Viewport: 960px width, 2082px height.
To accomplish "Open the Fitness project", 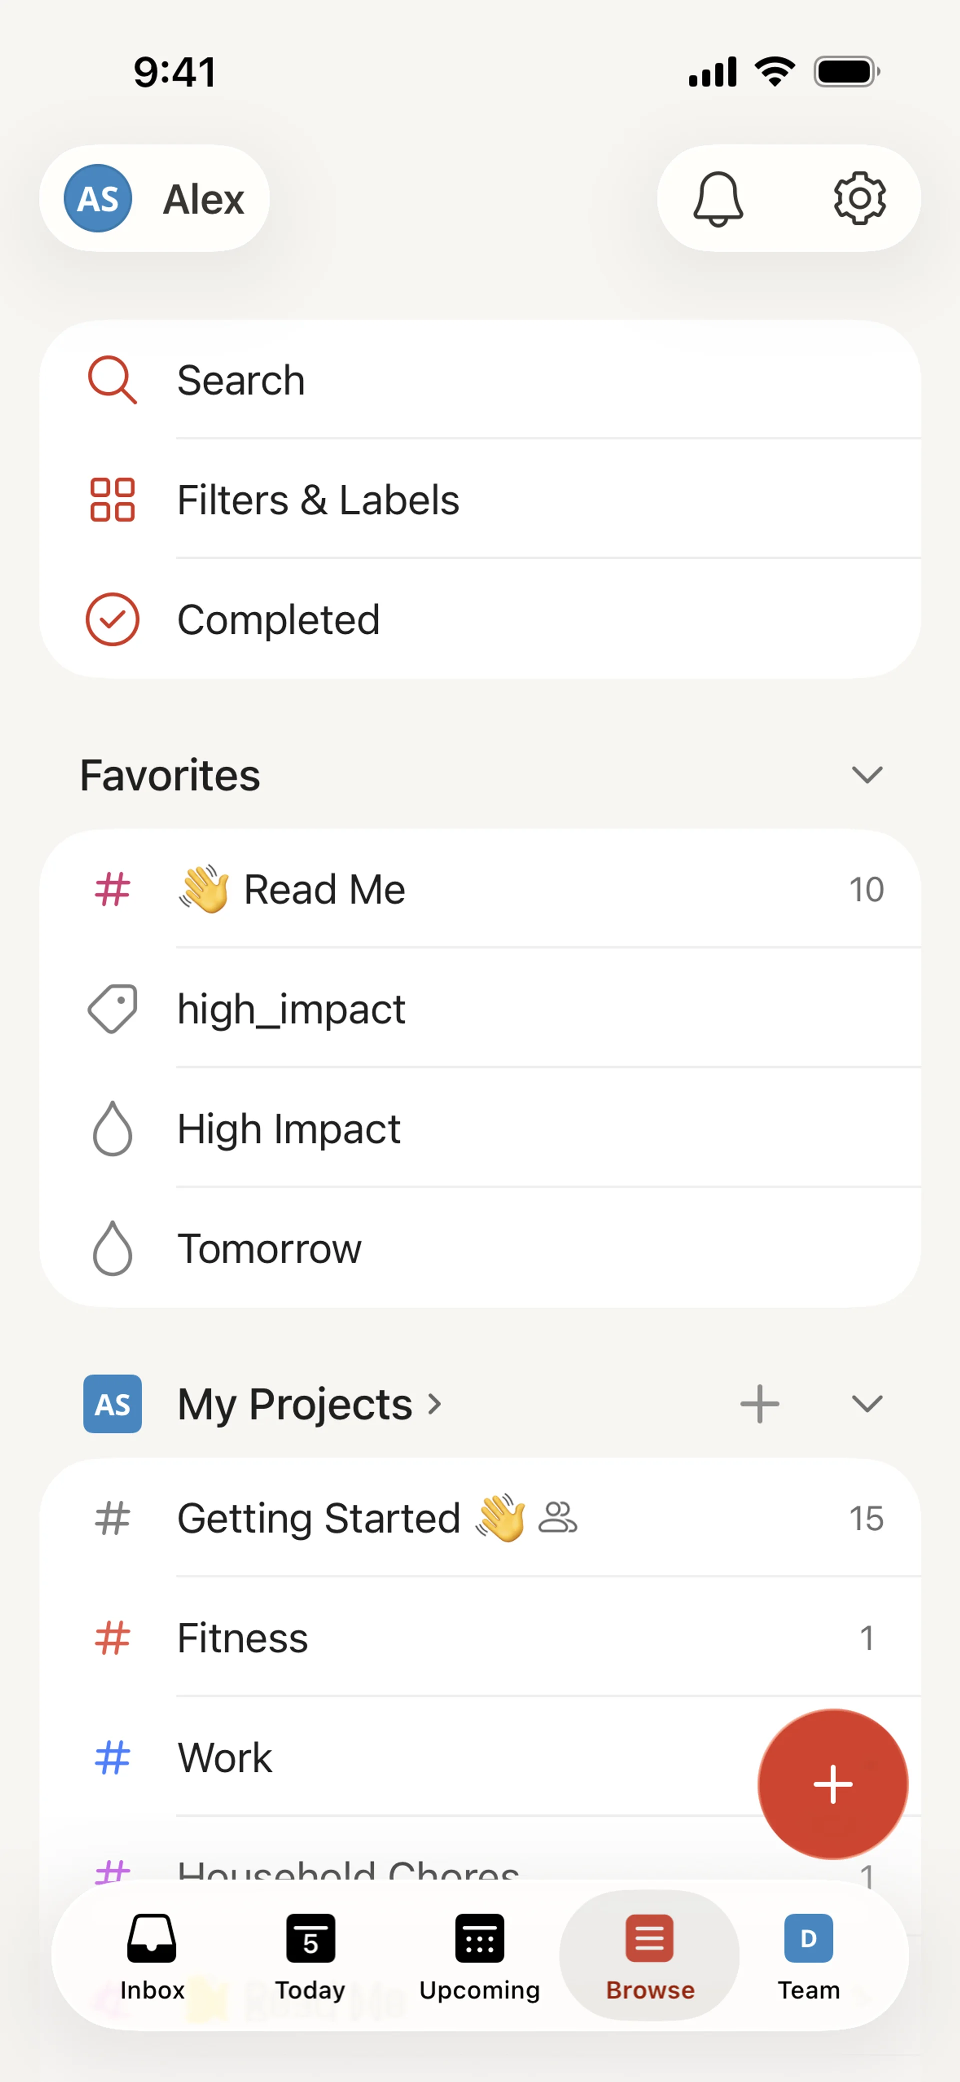I will (242, 1638).
